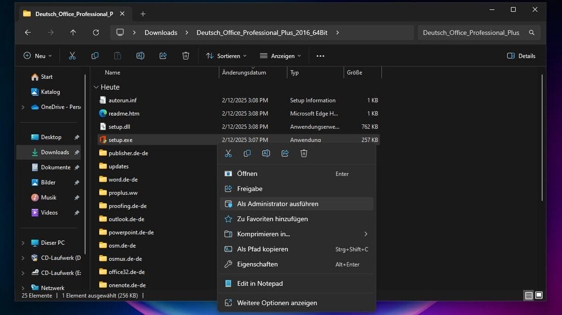Open the more options ellipsis in the toolbar
Image resolution: width=562 pixels, height=315 pixels.
320,56
